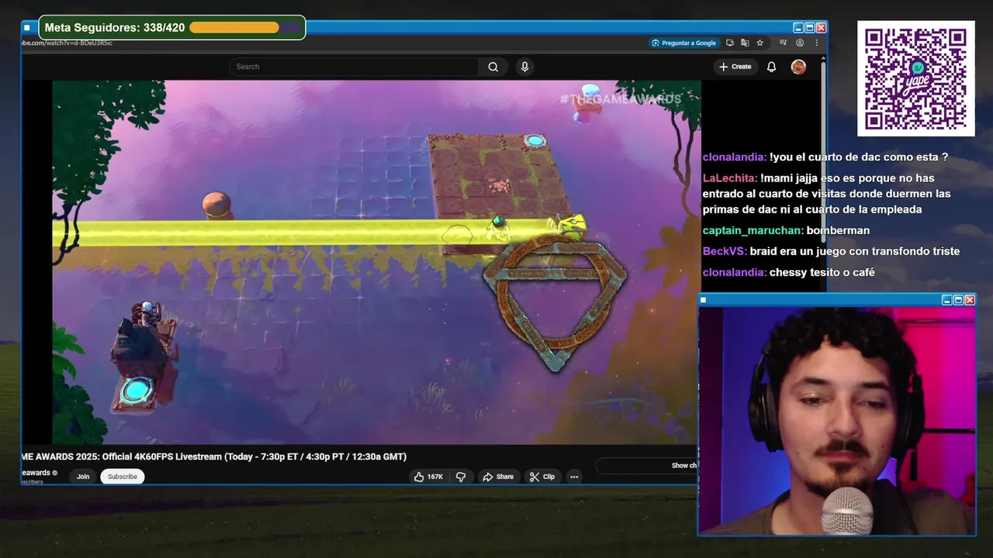Click username LaLechita in chat
The height and width of the screenshot is (558, 993).
coord(730,178)
